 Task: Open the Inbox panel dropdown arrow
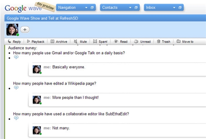[174, 8]
